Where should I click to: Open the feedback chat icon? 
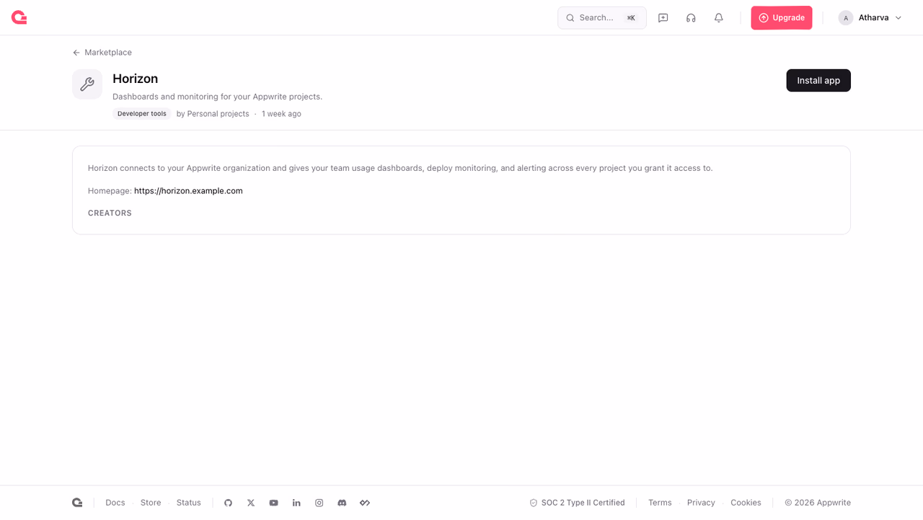[x=663, y=18]
